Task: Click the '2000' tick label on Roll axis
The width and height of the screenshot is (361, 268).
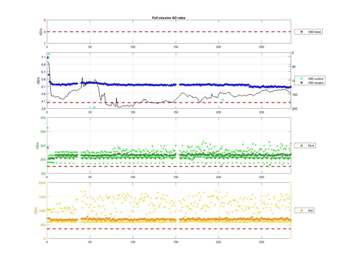Action: 42,183
